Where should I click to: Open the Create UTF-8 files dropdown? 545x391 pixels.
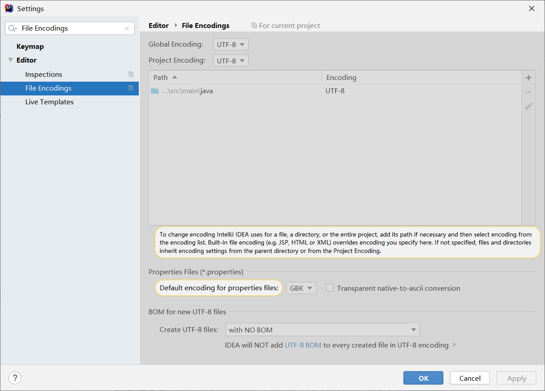pos(322,329)
